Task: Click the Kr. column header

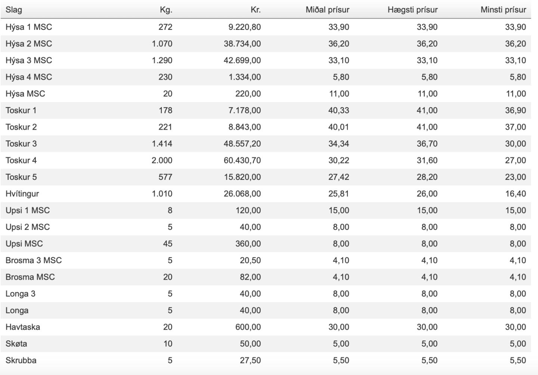Action: click(256, 10)
